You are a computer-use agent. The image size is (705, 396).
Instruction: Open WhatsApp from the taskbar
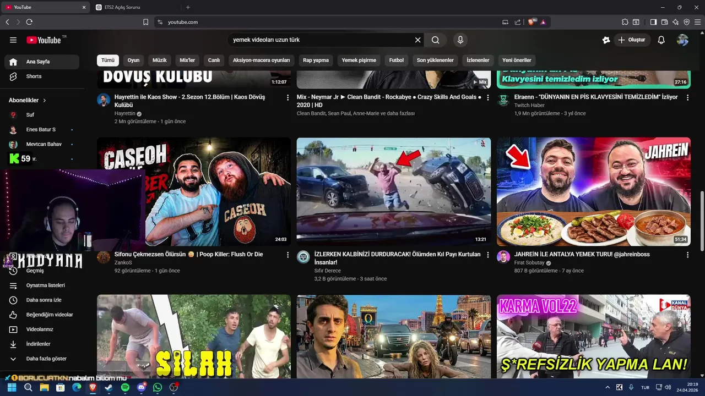158,388
